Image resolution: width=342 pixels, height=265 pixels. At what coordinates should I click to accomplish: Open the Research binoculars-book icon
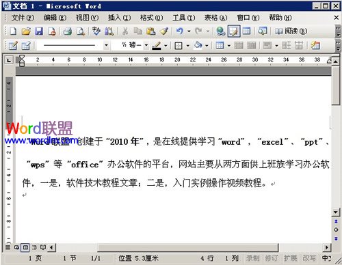pos(109,31)
